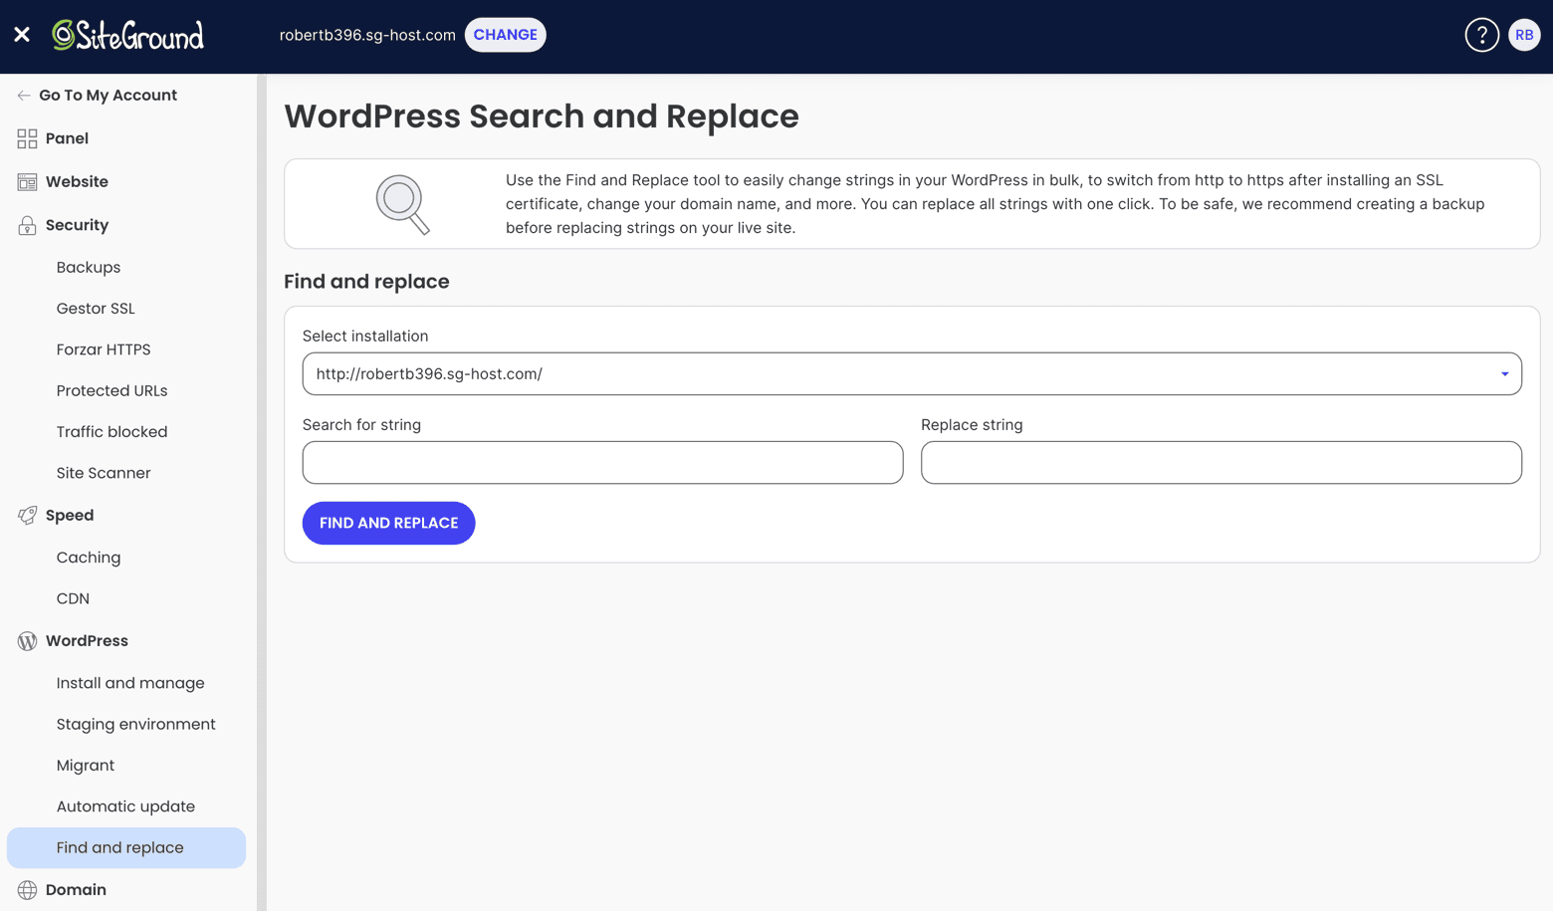Click the SiteGround logo
Viewport: 1553px width, 911px height.
tap(127, 35)
